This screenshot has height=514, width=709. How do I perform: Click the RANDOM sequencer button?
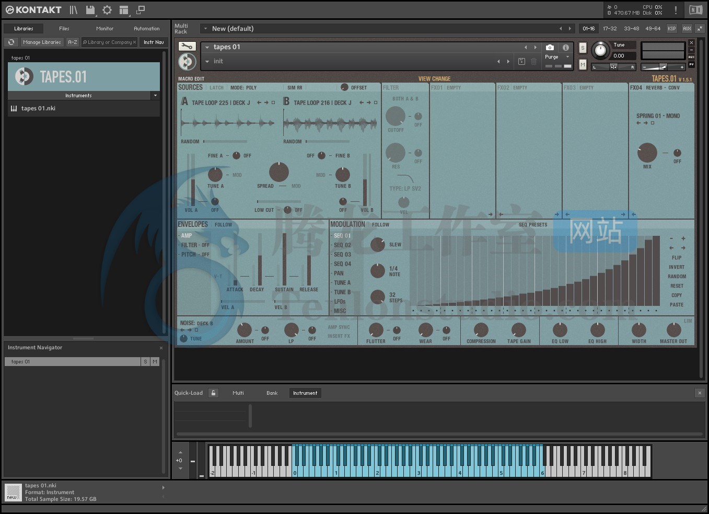pos(677,277)
